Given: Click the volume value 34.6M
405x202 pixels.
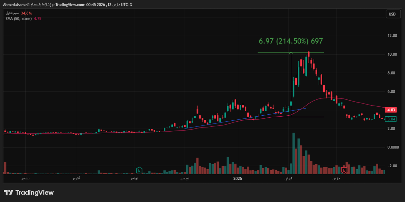Looking at the screenshot, I should [x=26, y=13].
